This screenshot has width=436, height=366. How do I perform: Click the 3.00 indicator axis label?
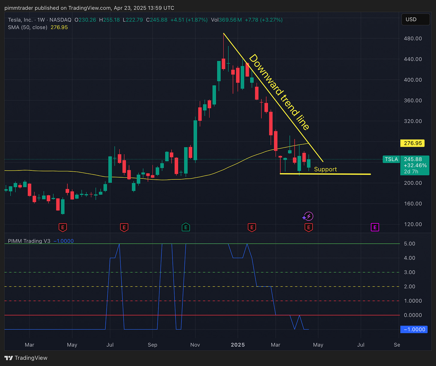coord(409,272)
